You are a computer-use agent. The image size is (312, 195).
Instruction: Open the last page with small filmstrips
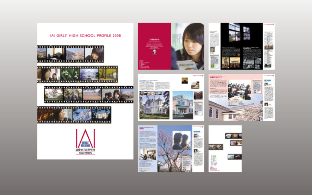[x=225, y=149]
